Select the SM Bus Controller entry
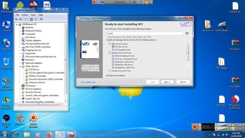The width and height of the screenshot is (245, 138). (x=38, y=76)
